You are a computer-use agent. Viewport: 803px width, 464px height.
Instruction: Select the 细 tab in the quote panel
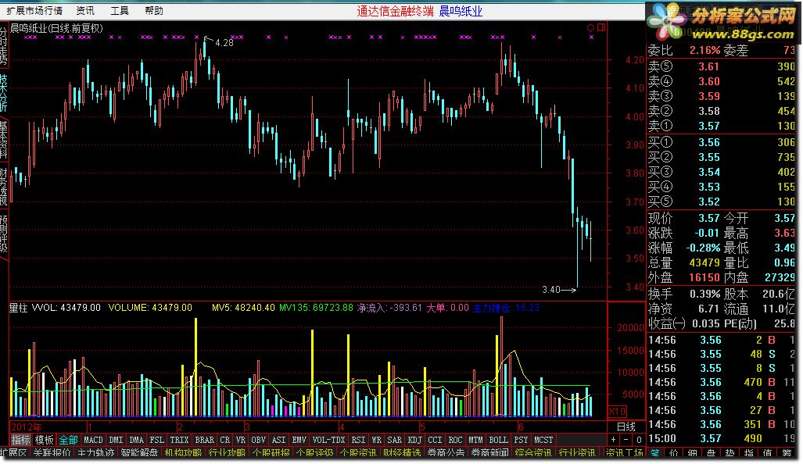pos(693,453)
